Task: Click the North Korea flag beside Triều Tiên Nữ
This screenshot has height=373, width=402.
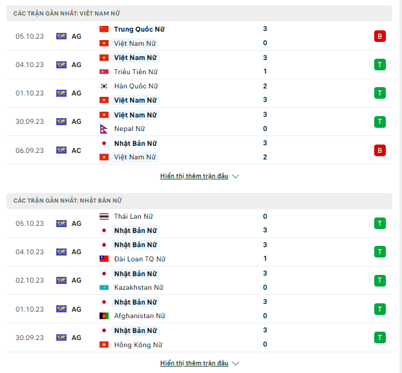Action: pyautogui.click(x=104, y=72)
